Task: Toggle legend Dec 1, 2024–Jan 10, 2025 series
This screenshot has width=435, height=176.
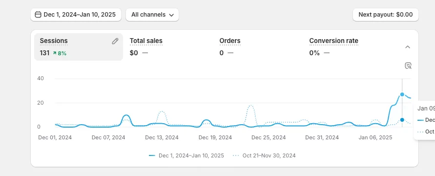Action: coord(186,155)
